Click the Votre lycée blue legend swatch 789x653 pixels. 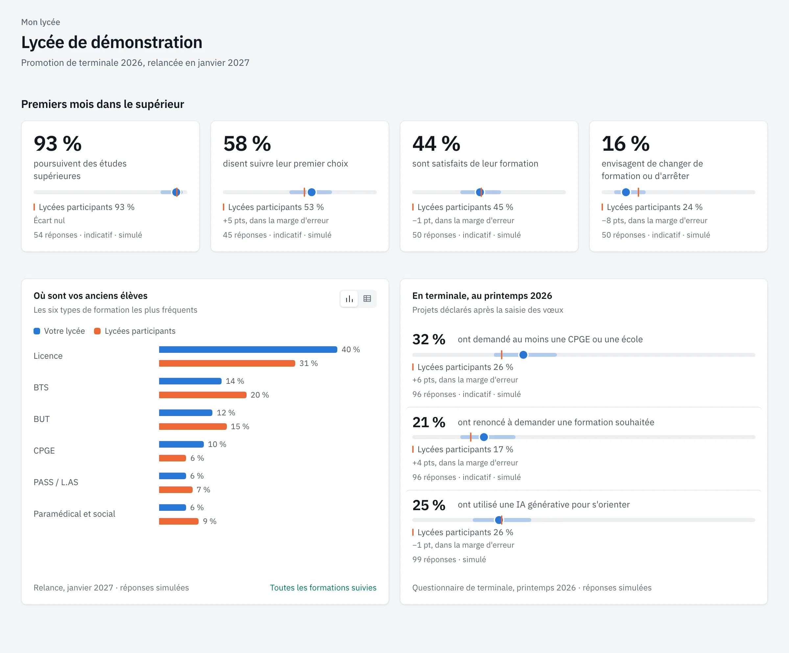coord(37,331)
